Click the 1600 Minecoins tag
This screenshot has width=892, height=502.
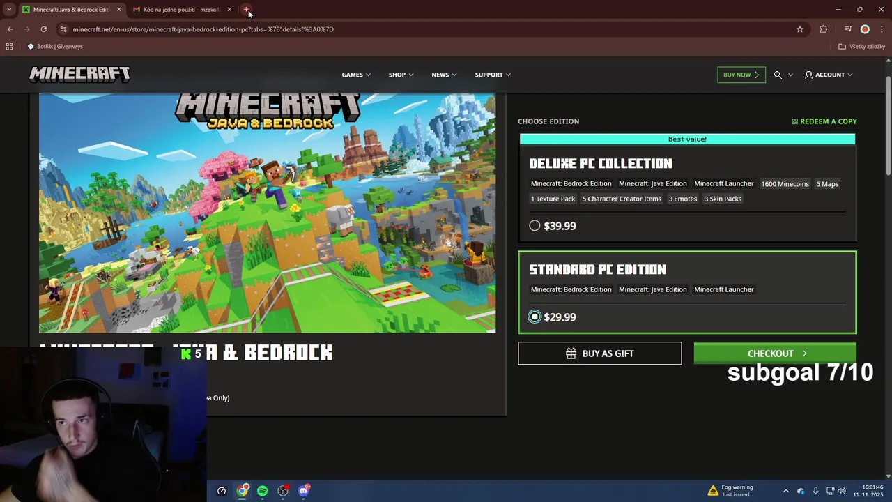click(x=785, y=184)
